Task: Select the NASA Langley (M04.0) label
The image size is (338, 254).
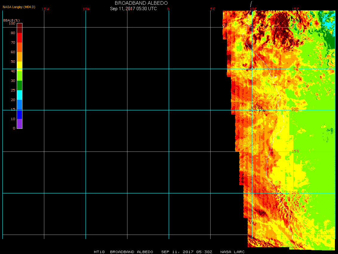Action: point(19,7)
